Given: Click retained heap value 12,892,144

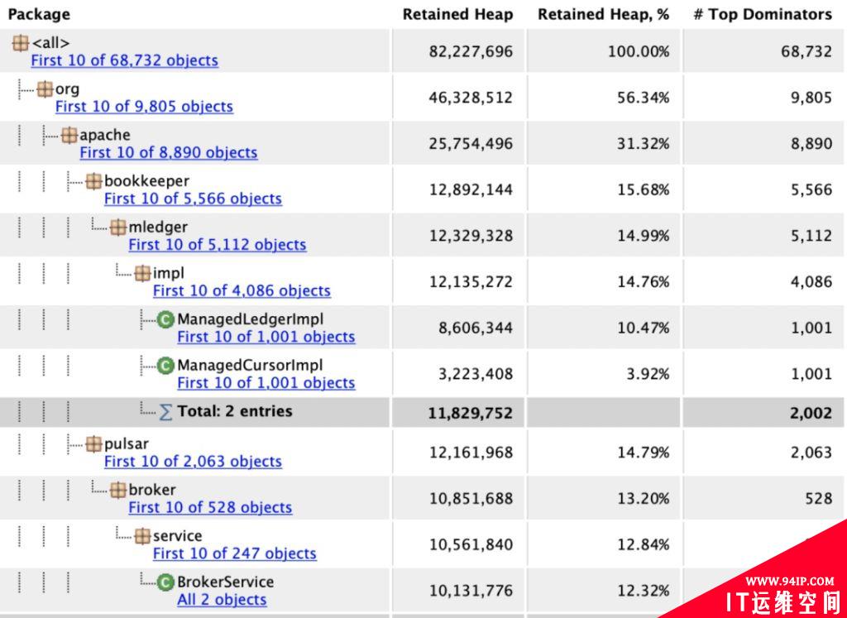Looking at the screenshot, I should tap(471, 190).
